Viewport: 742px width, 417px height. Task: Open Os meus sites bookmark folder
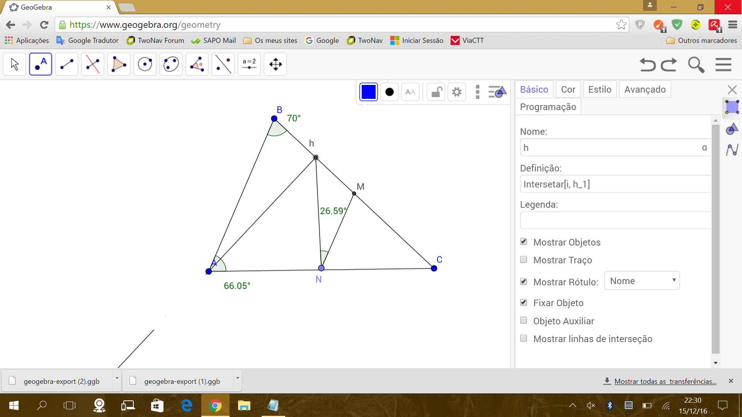pos(270,41)
